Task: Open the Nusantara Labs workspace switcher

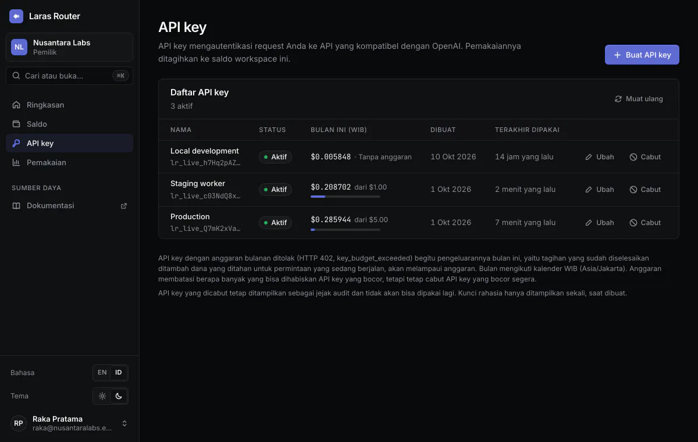Action: pyautogui.click(x=69, y=47)
